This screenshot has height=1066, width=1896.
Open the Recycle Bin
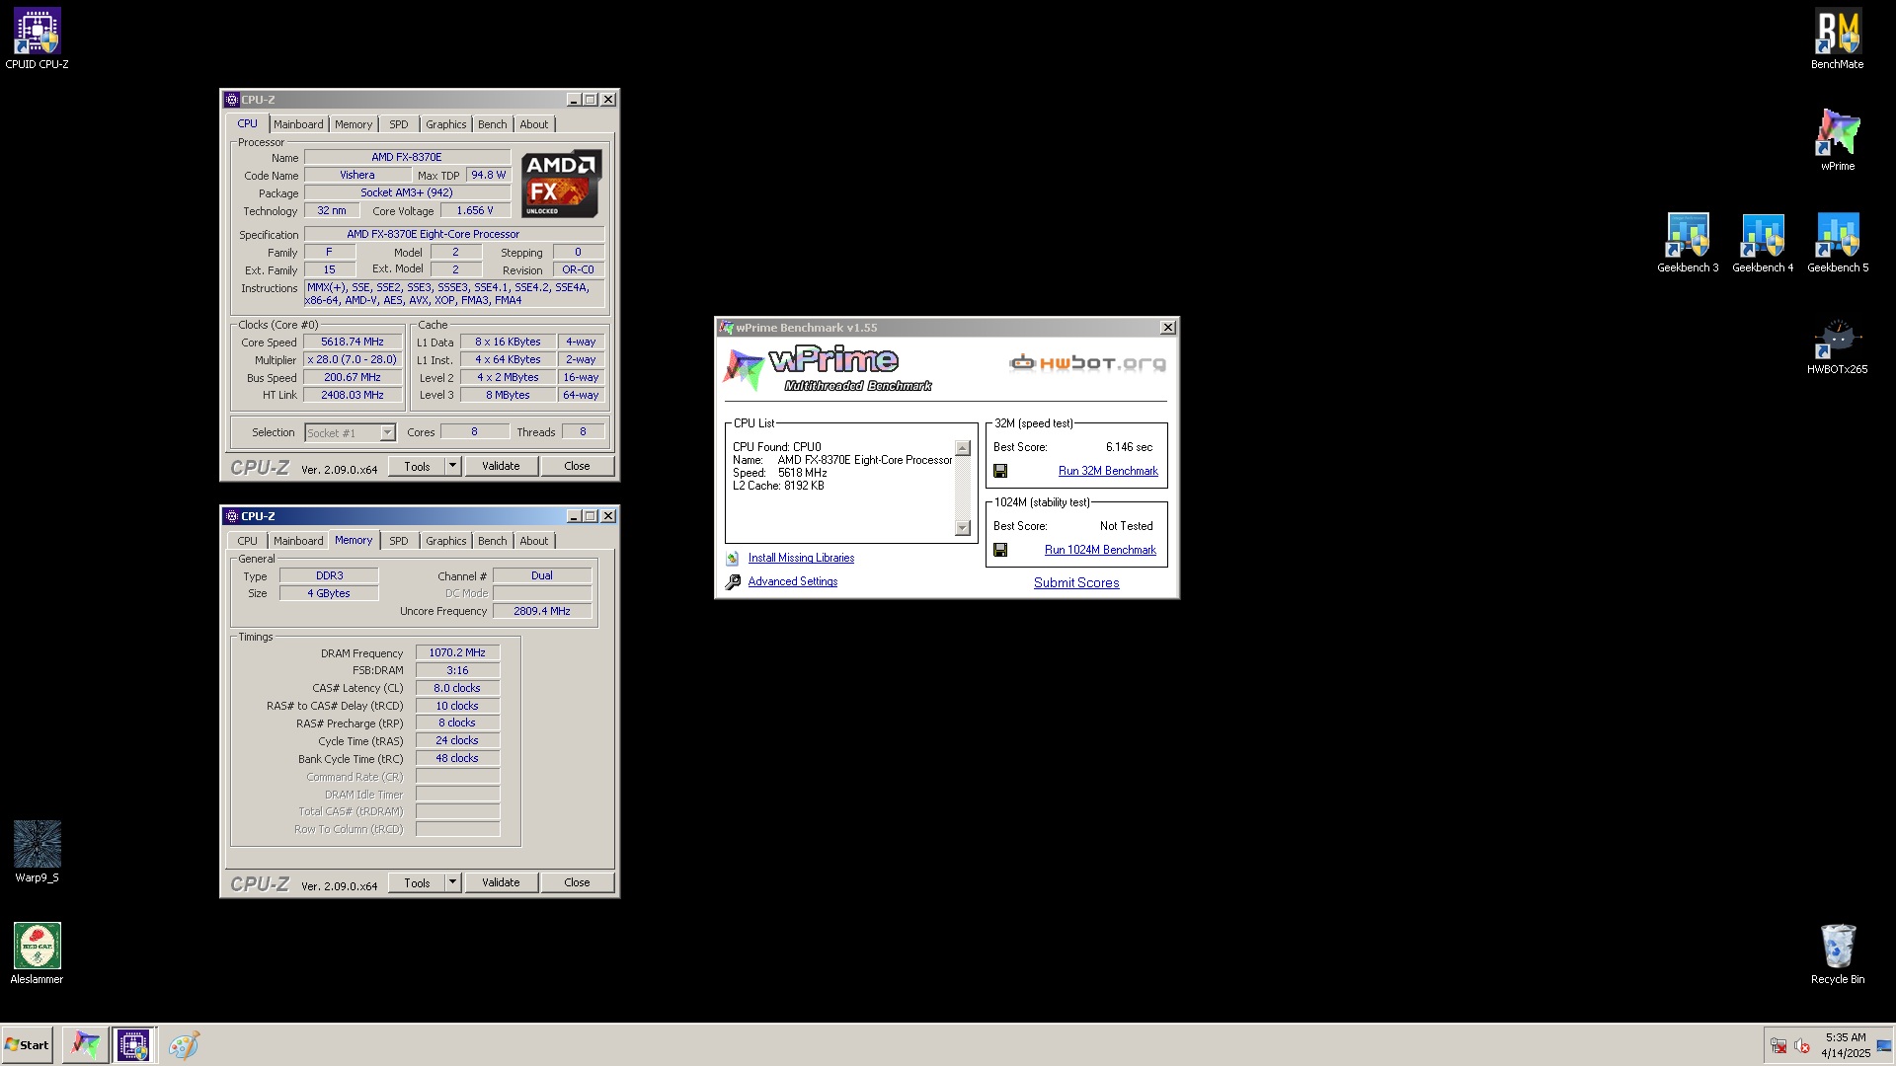point(1837,953)
